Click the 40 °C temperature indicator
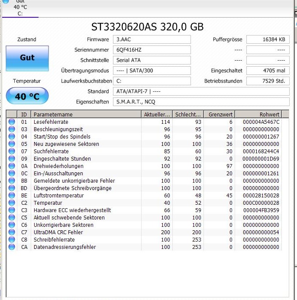297x300 pixels. (x=27, y=96)
